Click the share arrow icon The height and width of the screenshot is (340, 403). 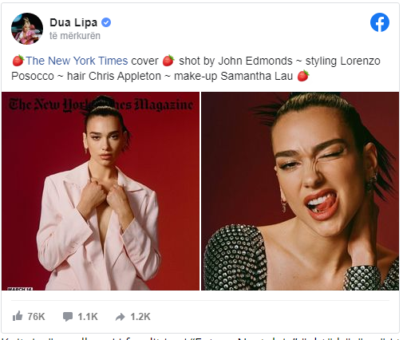[x=121, y=317]
